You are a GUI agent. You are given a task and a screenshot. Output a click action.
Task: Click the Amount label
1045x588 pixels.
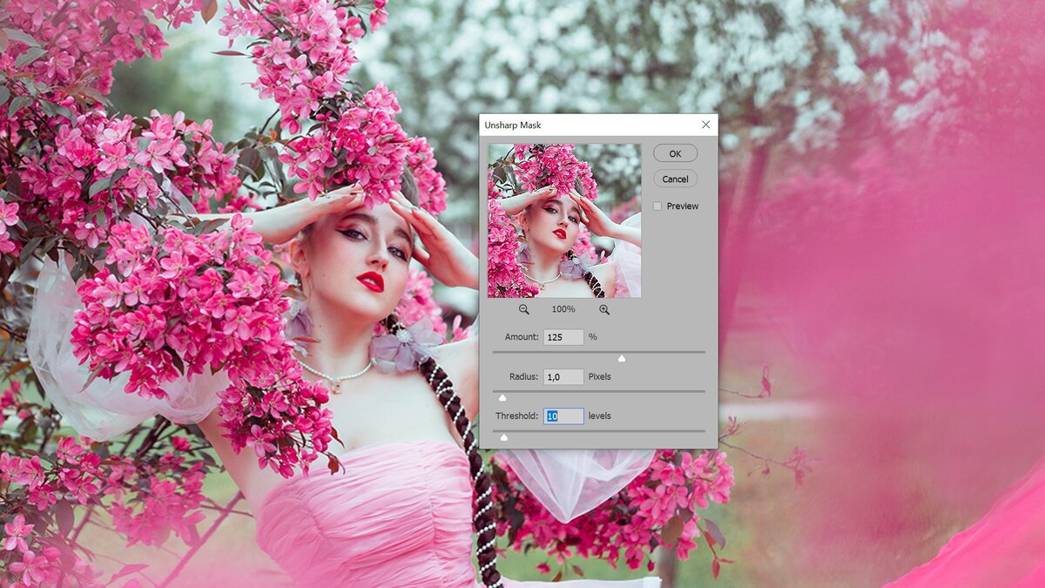point(522,337)
